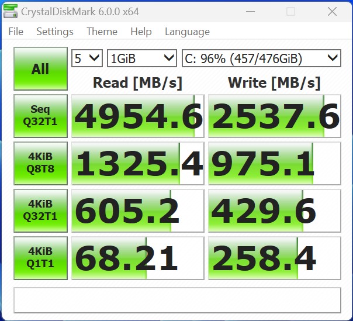
Task: Open the test count dropdown showing 5
Action: tap(86, 57)
